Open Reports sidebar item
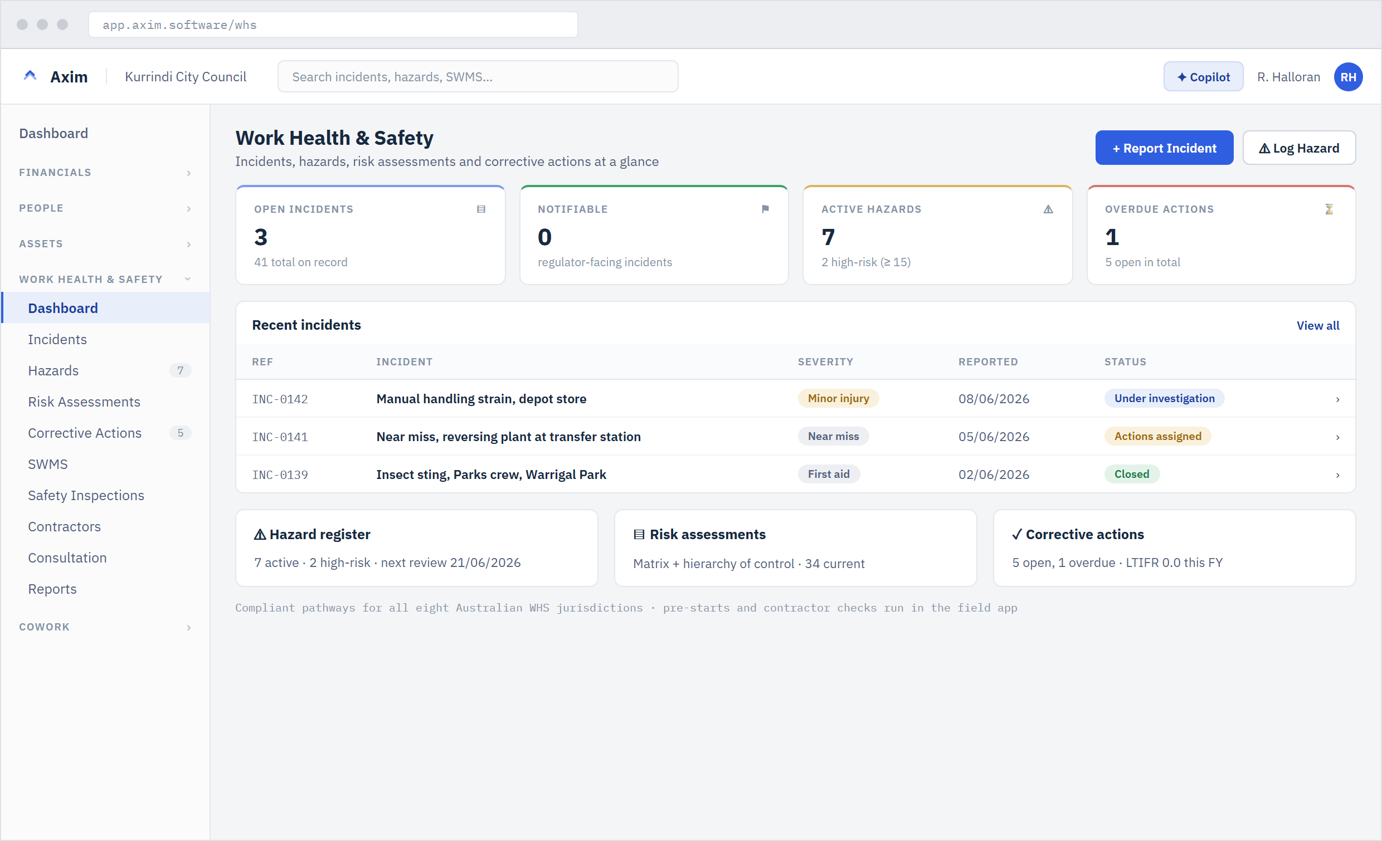Image resolution: width=1382 pixels, height=841 pixels. click(x=106, y=589)
